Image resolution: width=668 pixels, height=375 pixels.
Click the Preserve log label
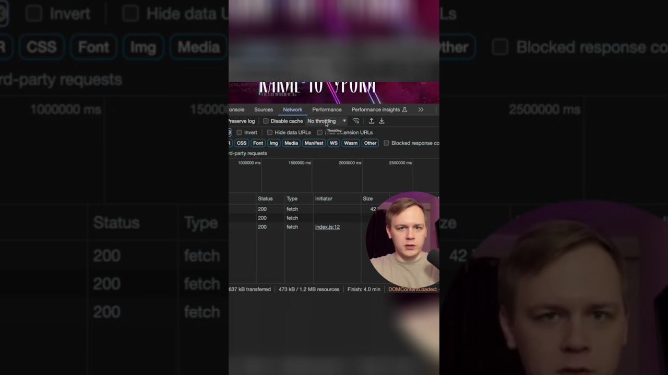(x=242, y=121)
